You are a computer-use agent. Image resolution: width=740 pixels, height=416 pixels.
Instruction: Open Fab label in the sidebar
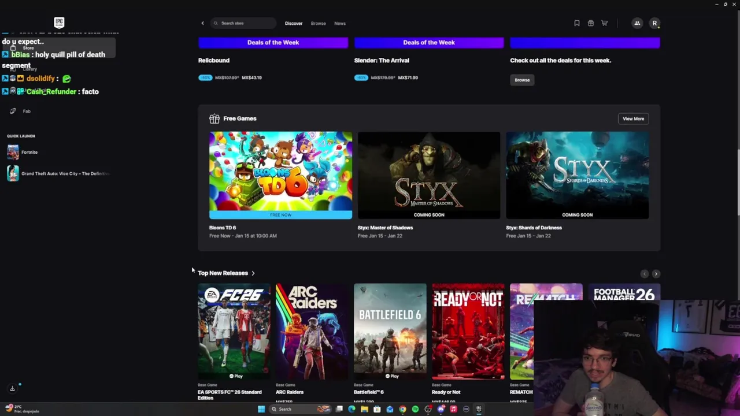click(27, 111)
